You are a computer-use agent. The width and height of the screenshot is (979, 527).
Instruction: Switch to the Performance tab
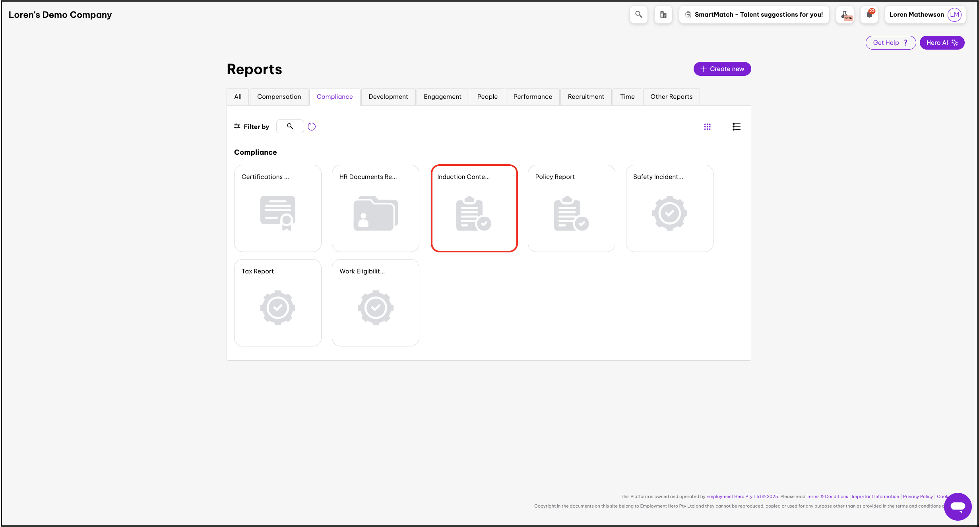(x=533, y=97)
